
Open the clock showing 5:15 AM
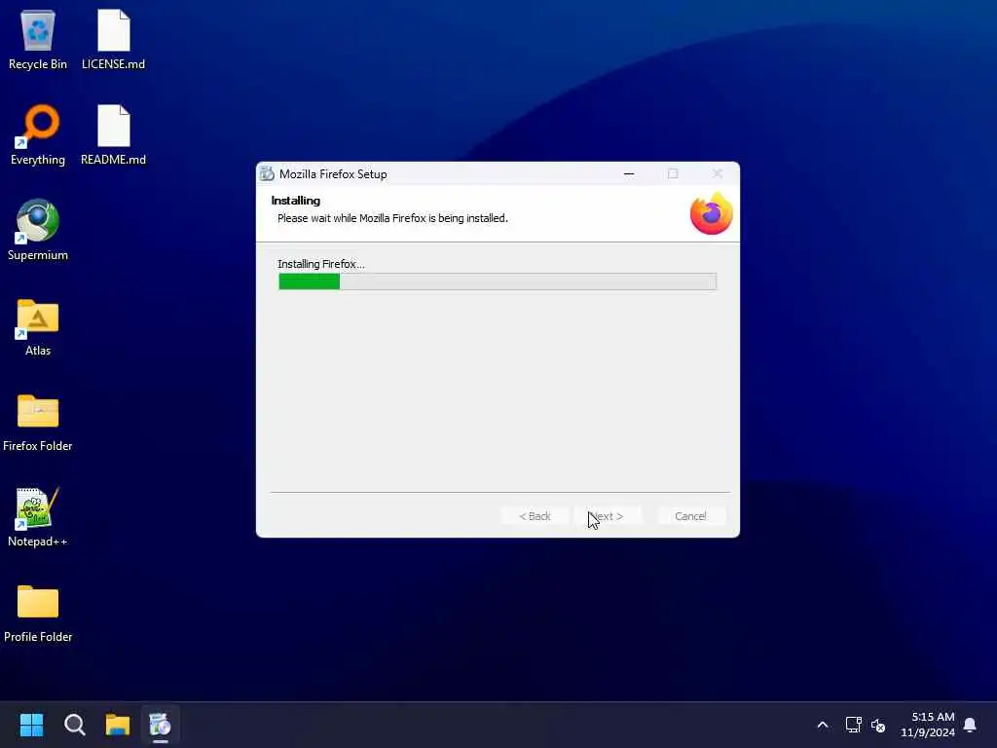[x=928, y=725]
